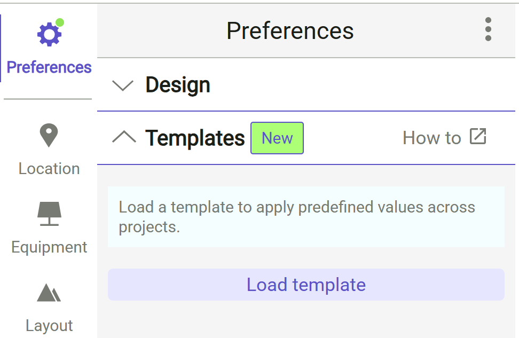This screenshot has height=338, width=519.
Task: Open the How to link
Action: pyautogui.click(x=431, y=137)
